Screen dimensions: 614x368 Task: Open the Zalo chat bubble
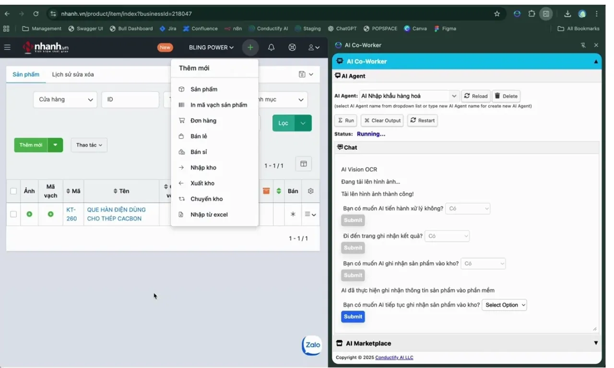tap(312, 345)
